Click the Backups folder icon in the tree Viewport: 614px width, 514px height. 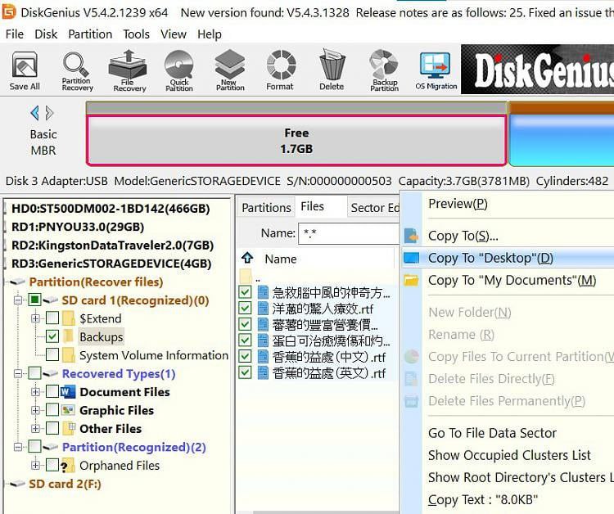(x=69, y=336)
